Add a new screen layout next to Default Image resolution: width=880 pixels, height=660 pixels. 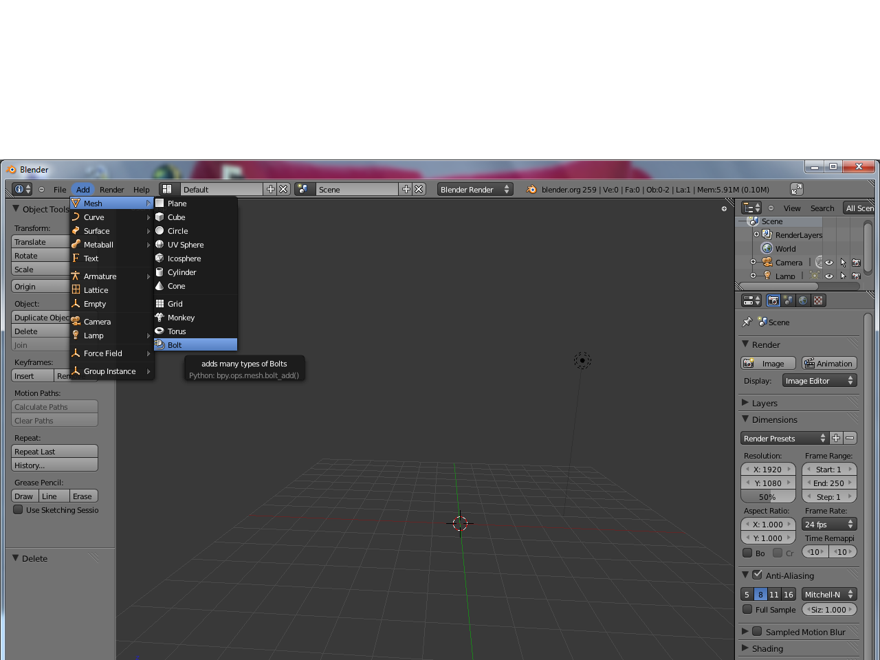[x=271, y=189]
